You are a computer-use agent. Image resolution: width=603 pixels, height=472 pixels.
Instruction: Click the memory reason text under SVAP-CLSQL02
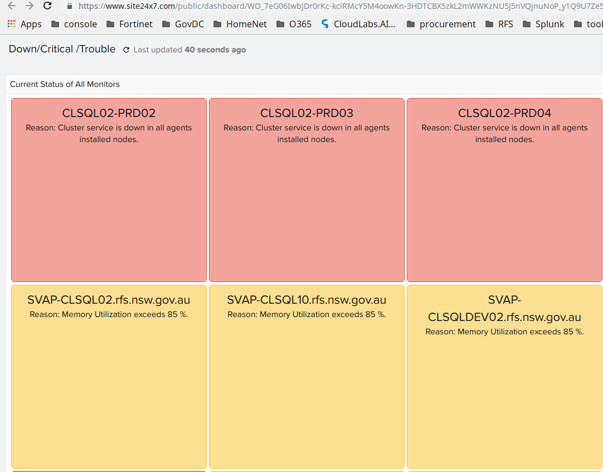109,314
